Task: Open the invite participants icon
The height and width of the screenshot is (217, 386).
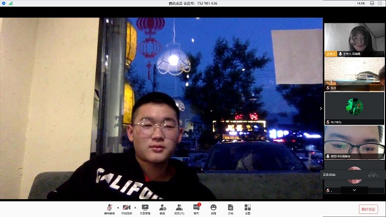Action: [162, 209]
